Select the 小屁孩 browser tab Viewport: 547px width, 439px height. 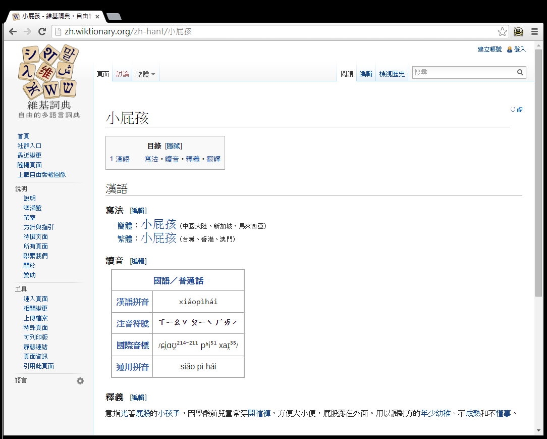pos(56,16)
